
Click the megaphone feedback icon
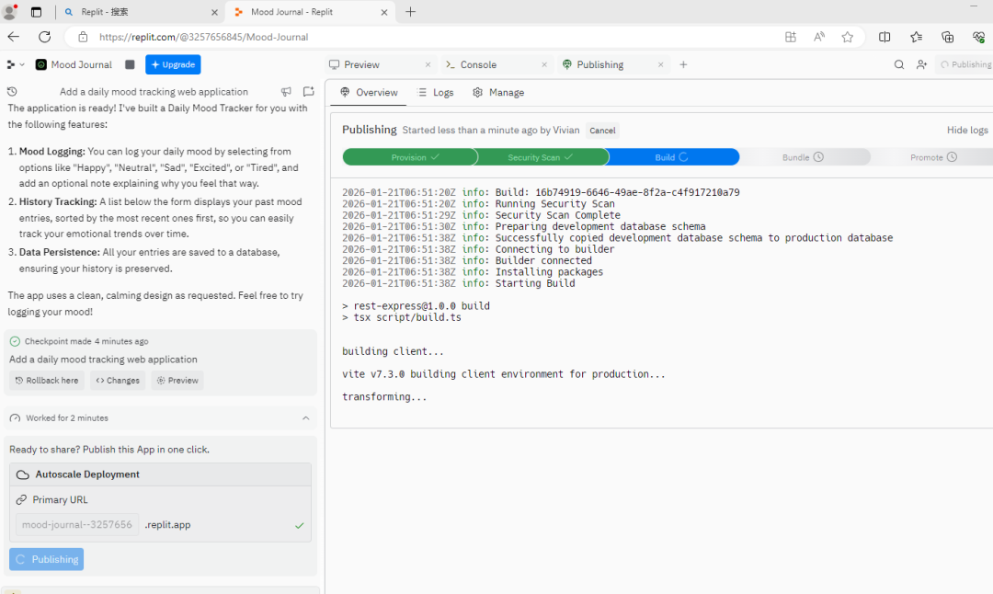coord(287,92)
